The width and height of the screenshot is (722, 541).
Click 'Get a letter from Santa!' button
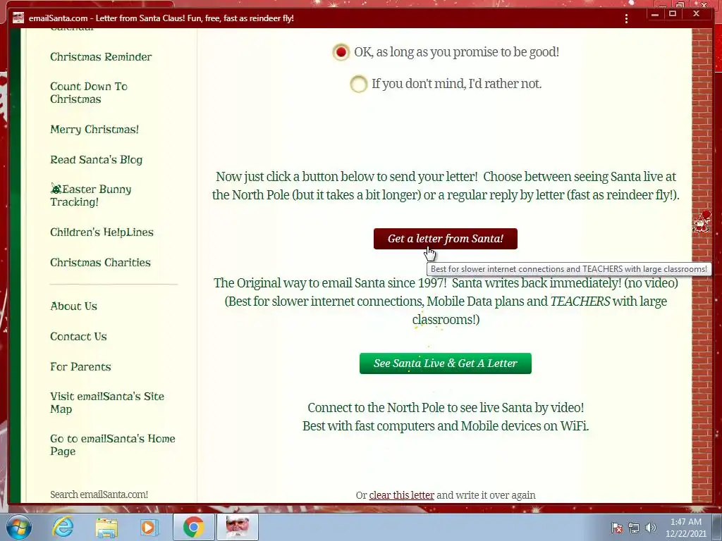(446, 239)
